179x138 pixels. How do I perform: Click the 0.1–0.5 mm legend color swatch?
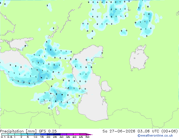(5, 134)
